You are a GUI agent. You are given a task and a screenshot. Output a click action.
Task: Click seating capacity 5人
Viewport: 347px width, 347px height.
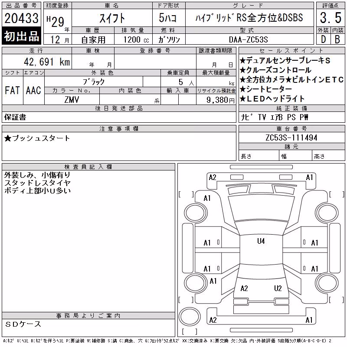(187, 82)
